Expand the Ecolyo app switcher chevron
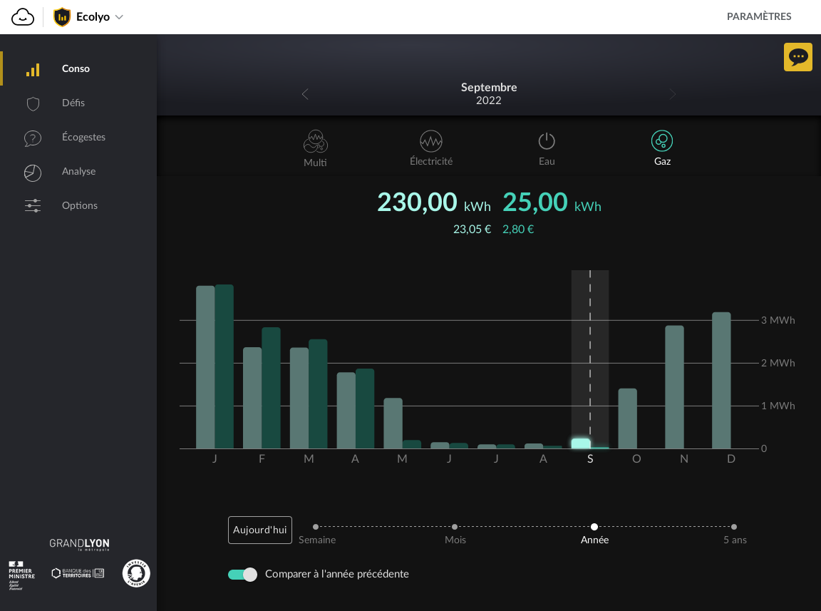Image resolution: width=821 pixels, height=611 pixels. 120,17
